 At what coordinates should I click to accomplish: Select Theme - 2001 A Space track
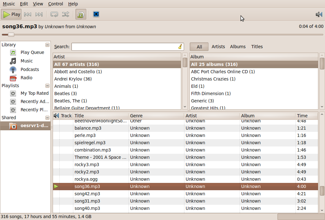(185, 157)
